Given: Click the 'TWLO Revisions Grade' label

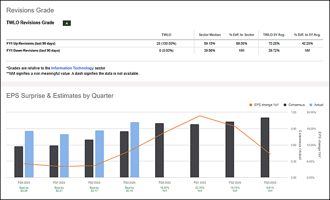Looking at the screenshot, I should (30, 23).
